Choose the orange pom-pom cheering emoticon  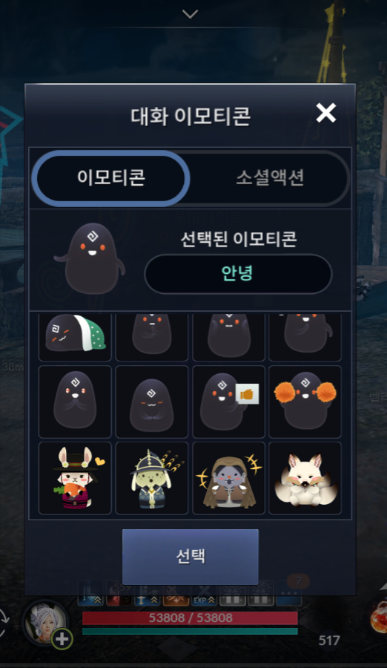point(305,402)
